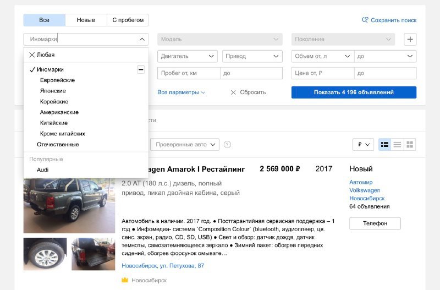Open the address Новосибирск, ул. Петухова, 87
The image size is (440, 290).
point(163,266)
